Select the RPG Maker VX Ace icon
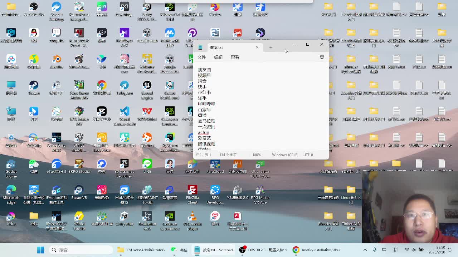Image resolution: width=458 pixels, height=257 pixels. 260,194
